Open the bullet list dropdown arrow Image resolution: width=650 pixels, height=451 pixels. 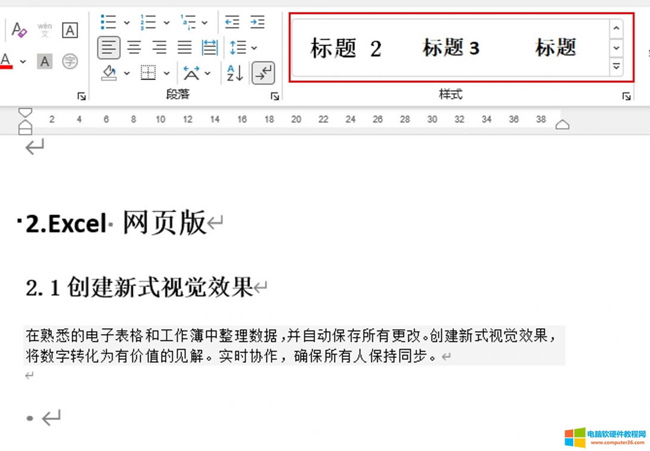pos(127,23)
